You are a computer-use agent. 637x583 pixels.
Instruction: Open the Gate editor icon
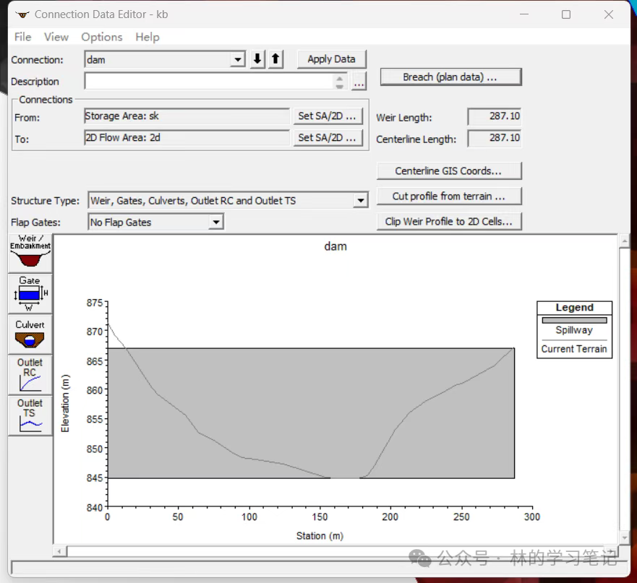pos(30,293)
